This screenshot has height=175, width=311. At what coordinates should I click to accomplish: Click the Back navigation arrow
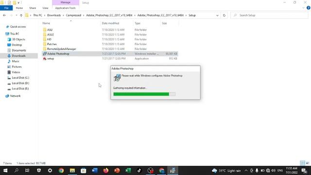coord(4,15)
